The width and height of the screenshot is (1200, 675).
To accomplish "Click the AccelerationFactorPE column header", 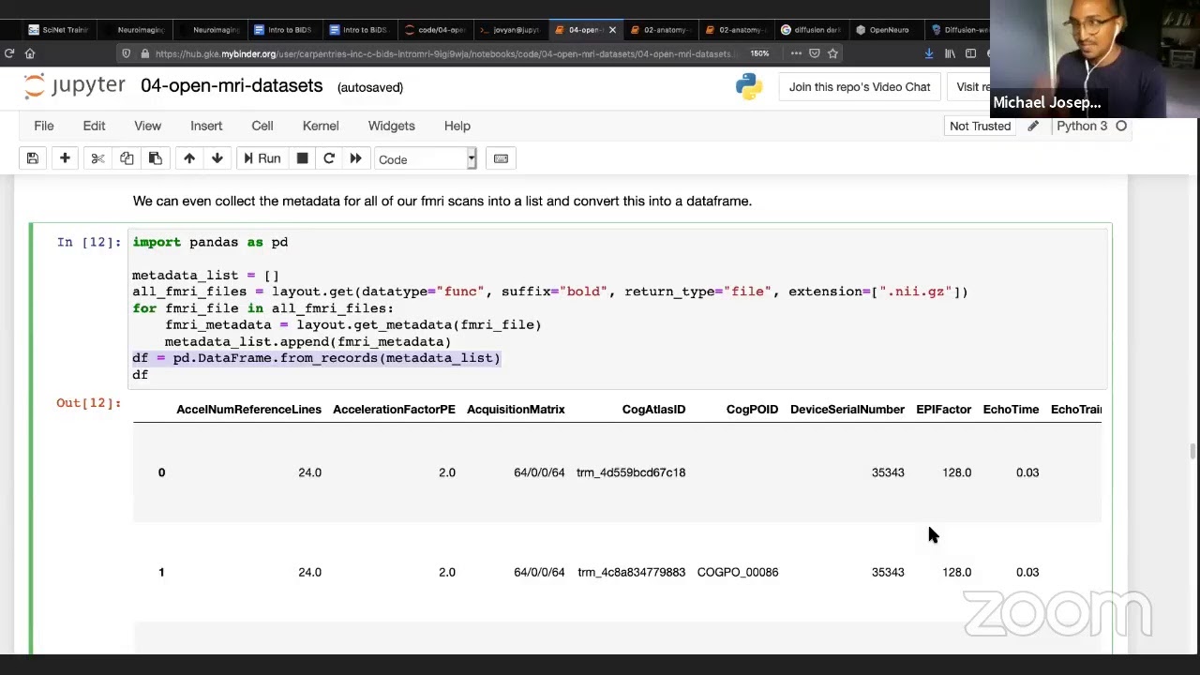I will point(394,410).
